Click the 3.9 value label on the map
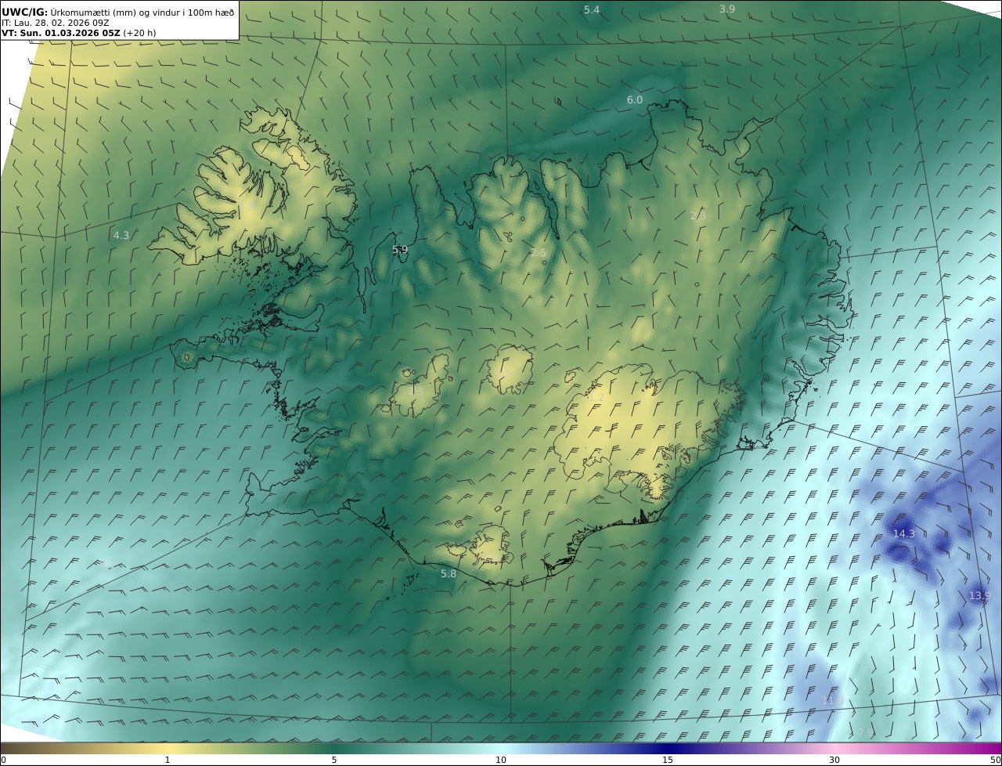This screenshot has height=766, width=1002. tap(727, 9)
